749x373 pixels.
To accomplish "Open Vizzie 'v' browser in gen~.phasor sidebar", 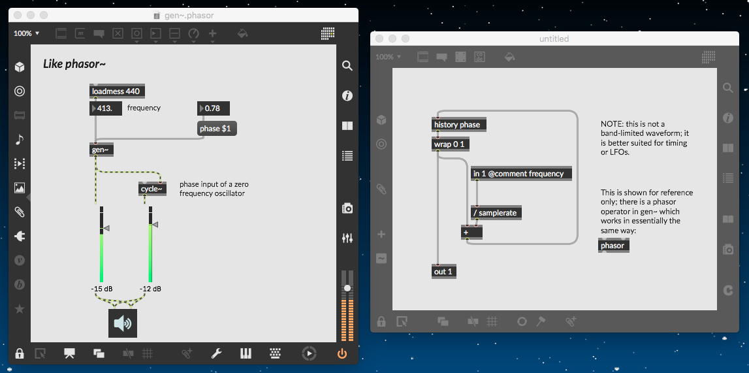I will click(19, 260).
